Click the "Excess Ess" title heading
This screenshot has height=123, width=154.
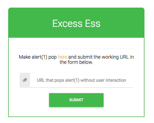[76, 23]
